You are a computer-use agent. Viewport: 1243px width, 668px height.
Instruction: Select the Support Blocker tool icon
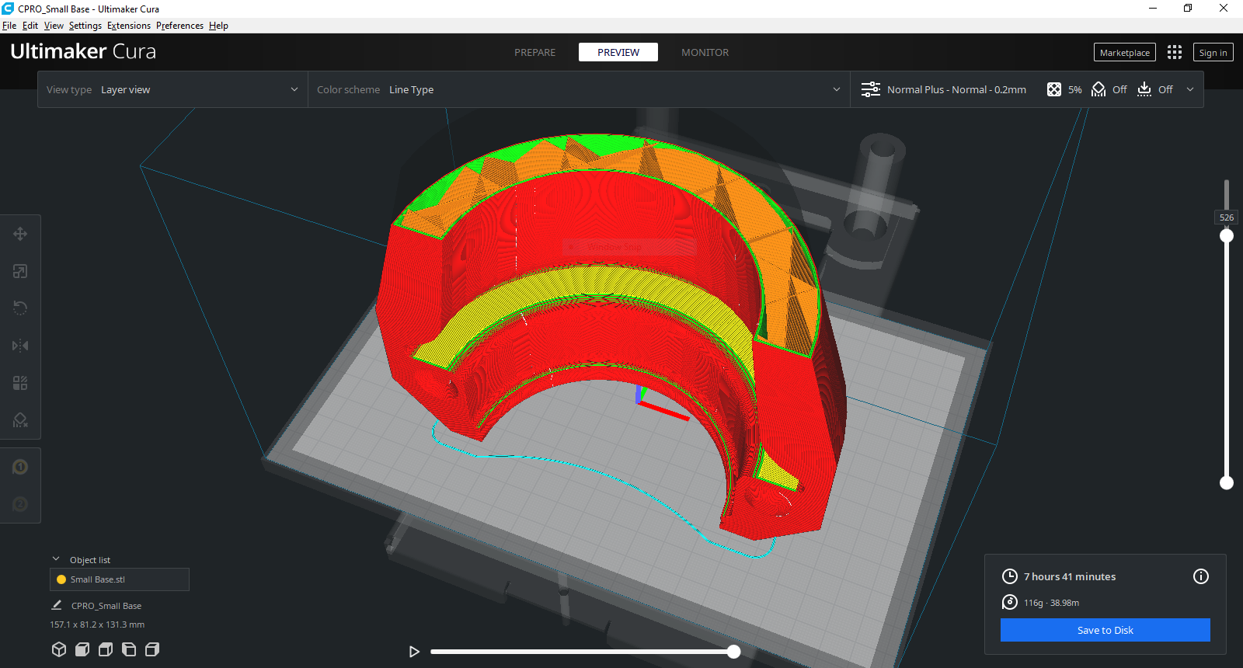(20, 420)
